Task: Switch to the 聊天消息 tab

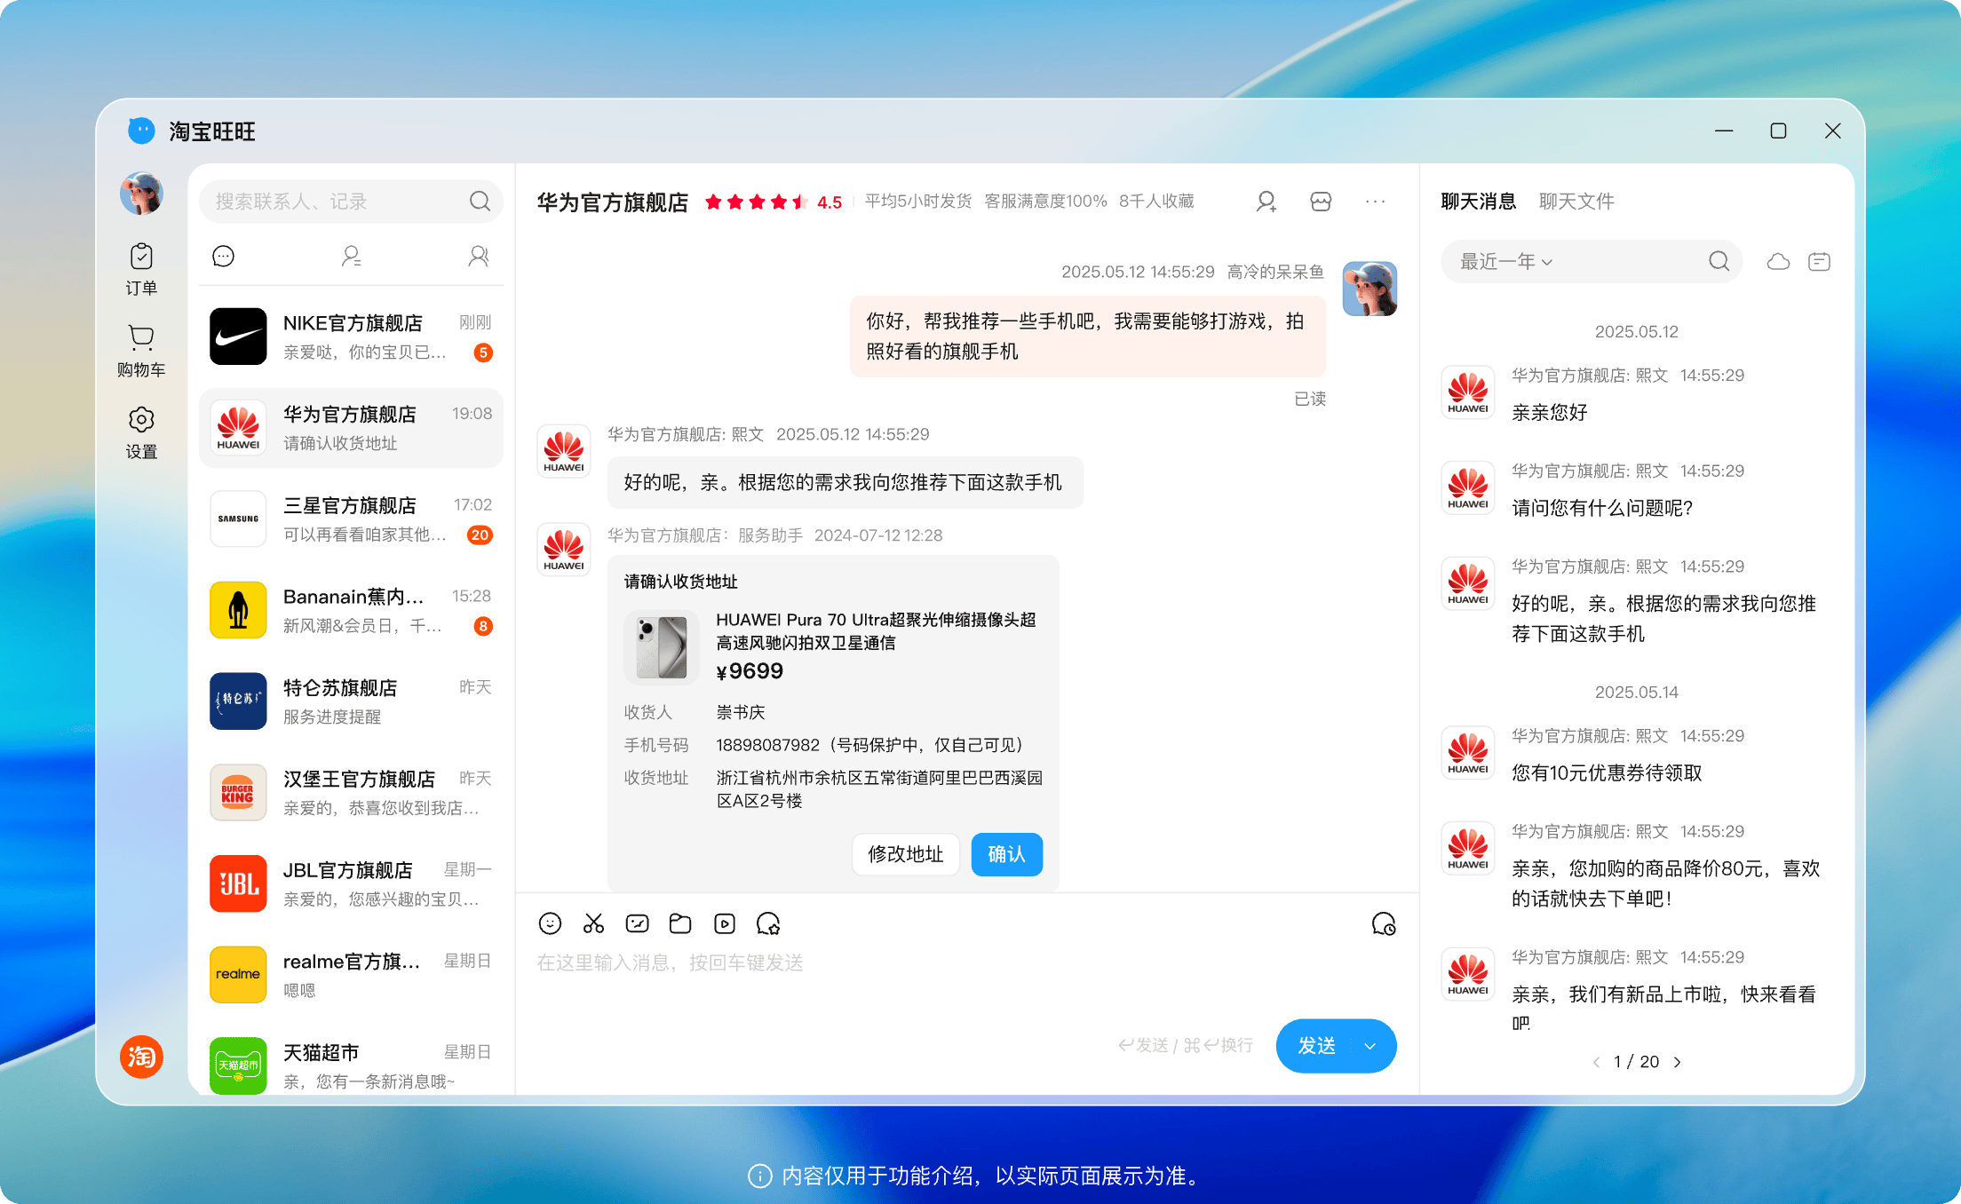Action: [1479, 202]
